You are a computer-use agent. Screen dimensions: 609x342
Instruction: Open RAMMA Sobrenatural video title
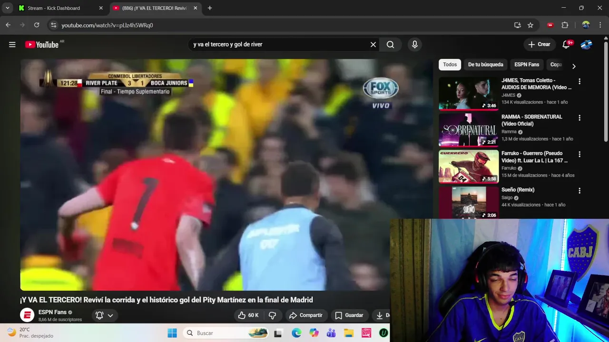point(532,120)
